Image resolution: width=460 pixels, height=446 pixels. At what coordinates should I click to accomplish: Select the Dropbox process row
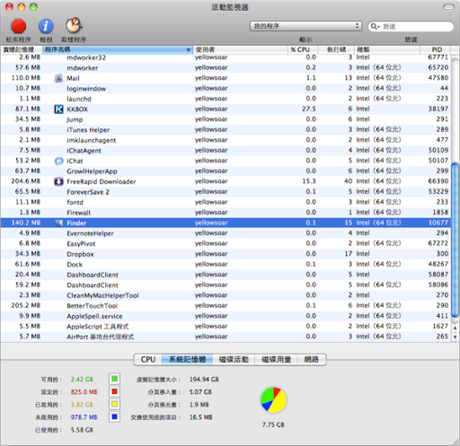[226, 254]
